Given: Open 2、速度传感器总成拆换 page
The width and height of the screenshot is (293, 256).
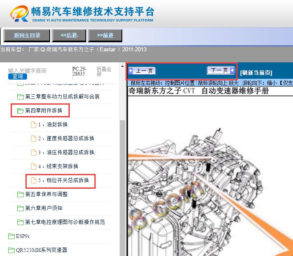Looking at the screenshot, I should coord(66,139).
